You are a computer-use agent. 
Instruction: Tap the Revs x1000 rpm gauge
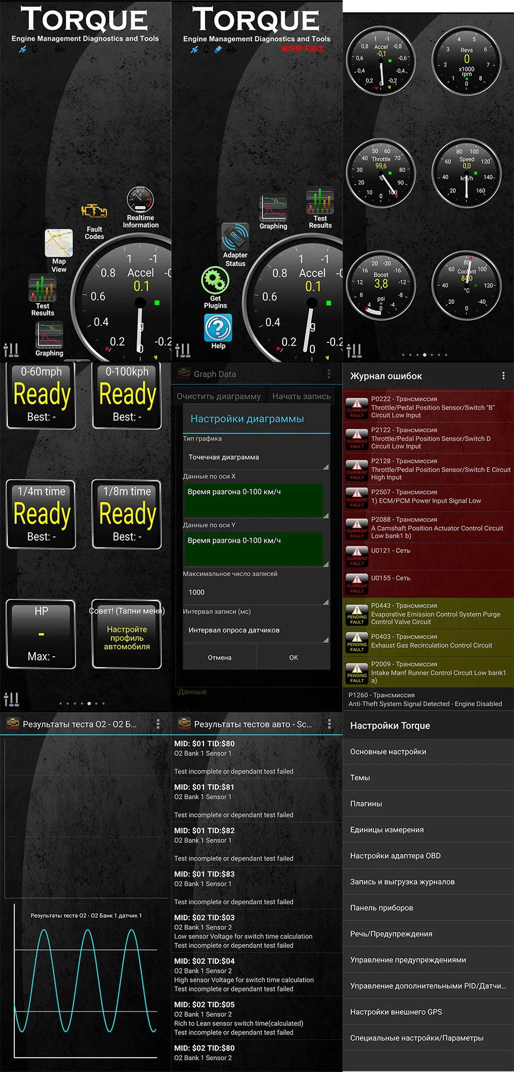click(466, 61)
